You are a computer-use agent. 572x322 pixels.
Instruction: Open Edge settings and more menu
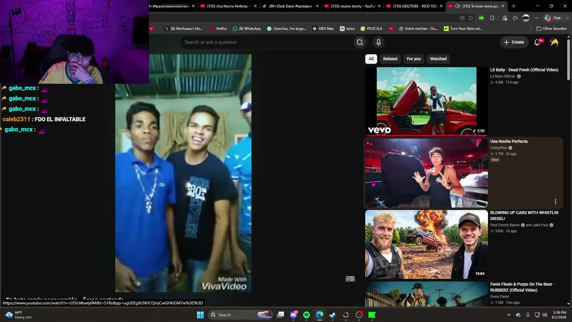[537, 18]
